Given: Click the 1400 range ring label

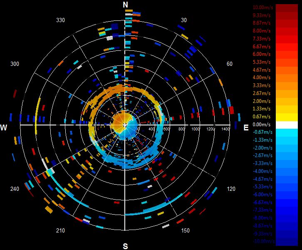Looking at the screenshot, I should 225,129.
